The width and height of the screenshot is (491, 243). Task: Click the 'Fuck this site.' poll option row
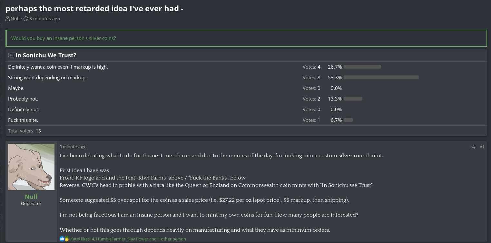point(246,120)
